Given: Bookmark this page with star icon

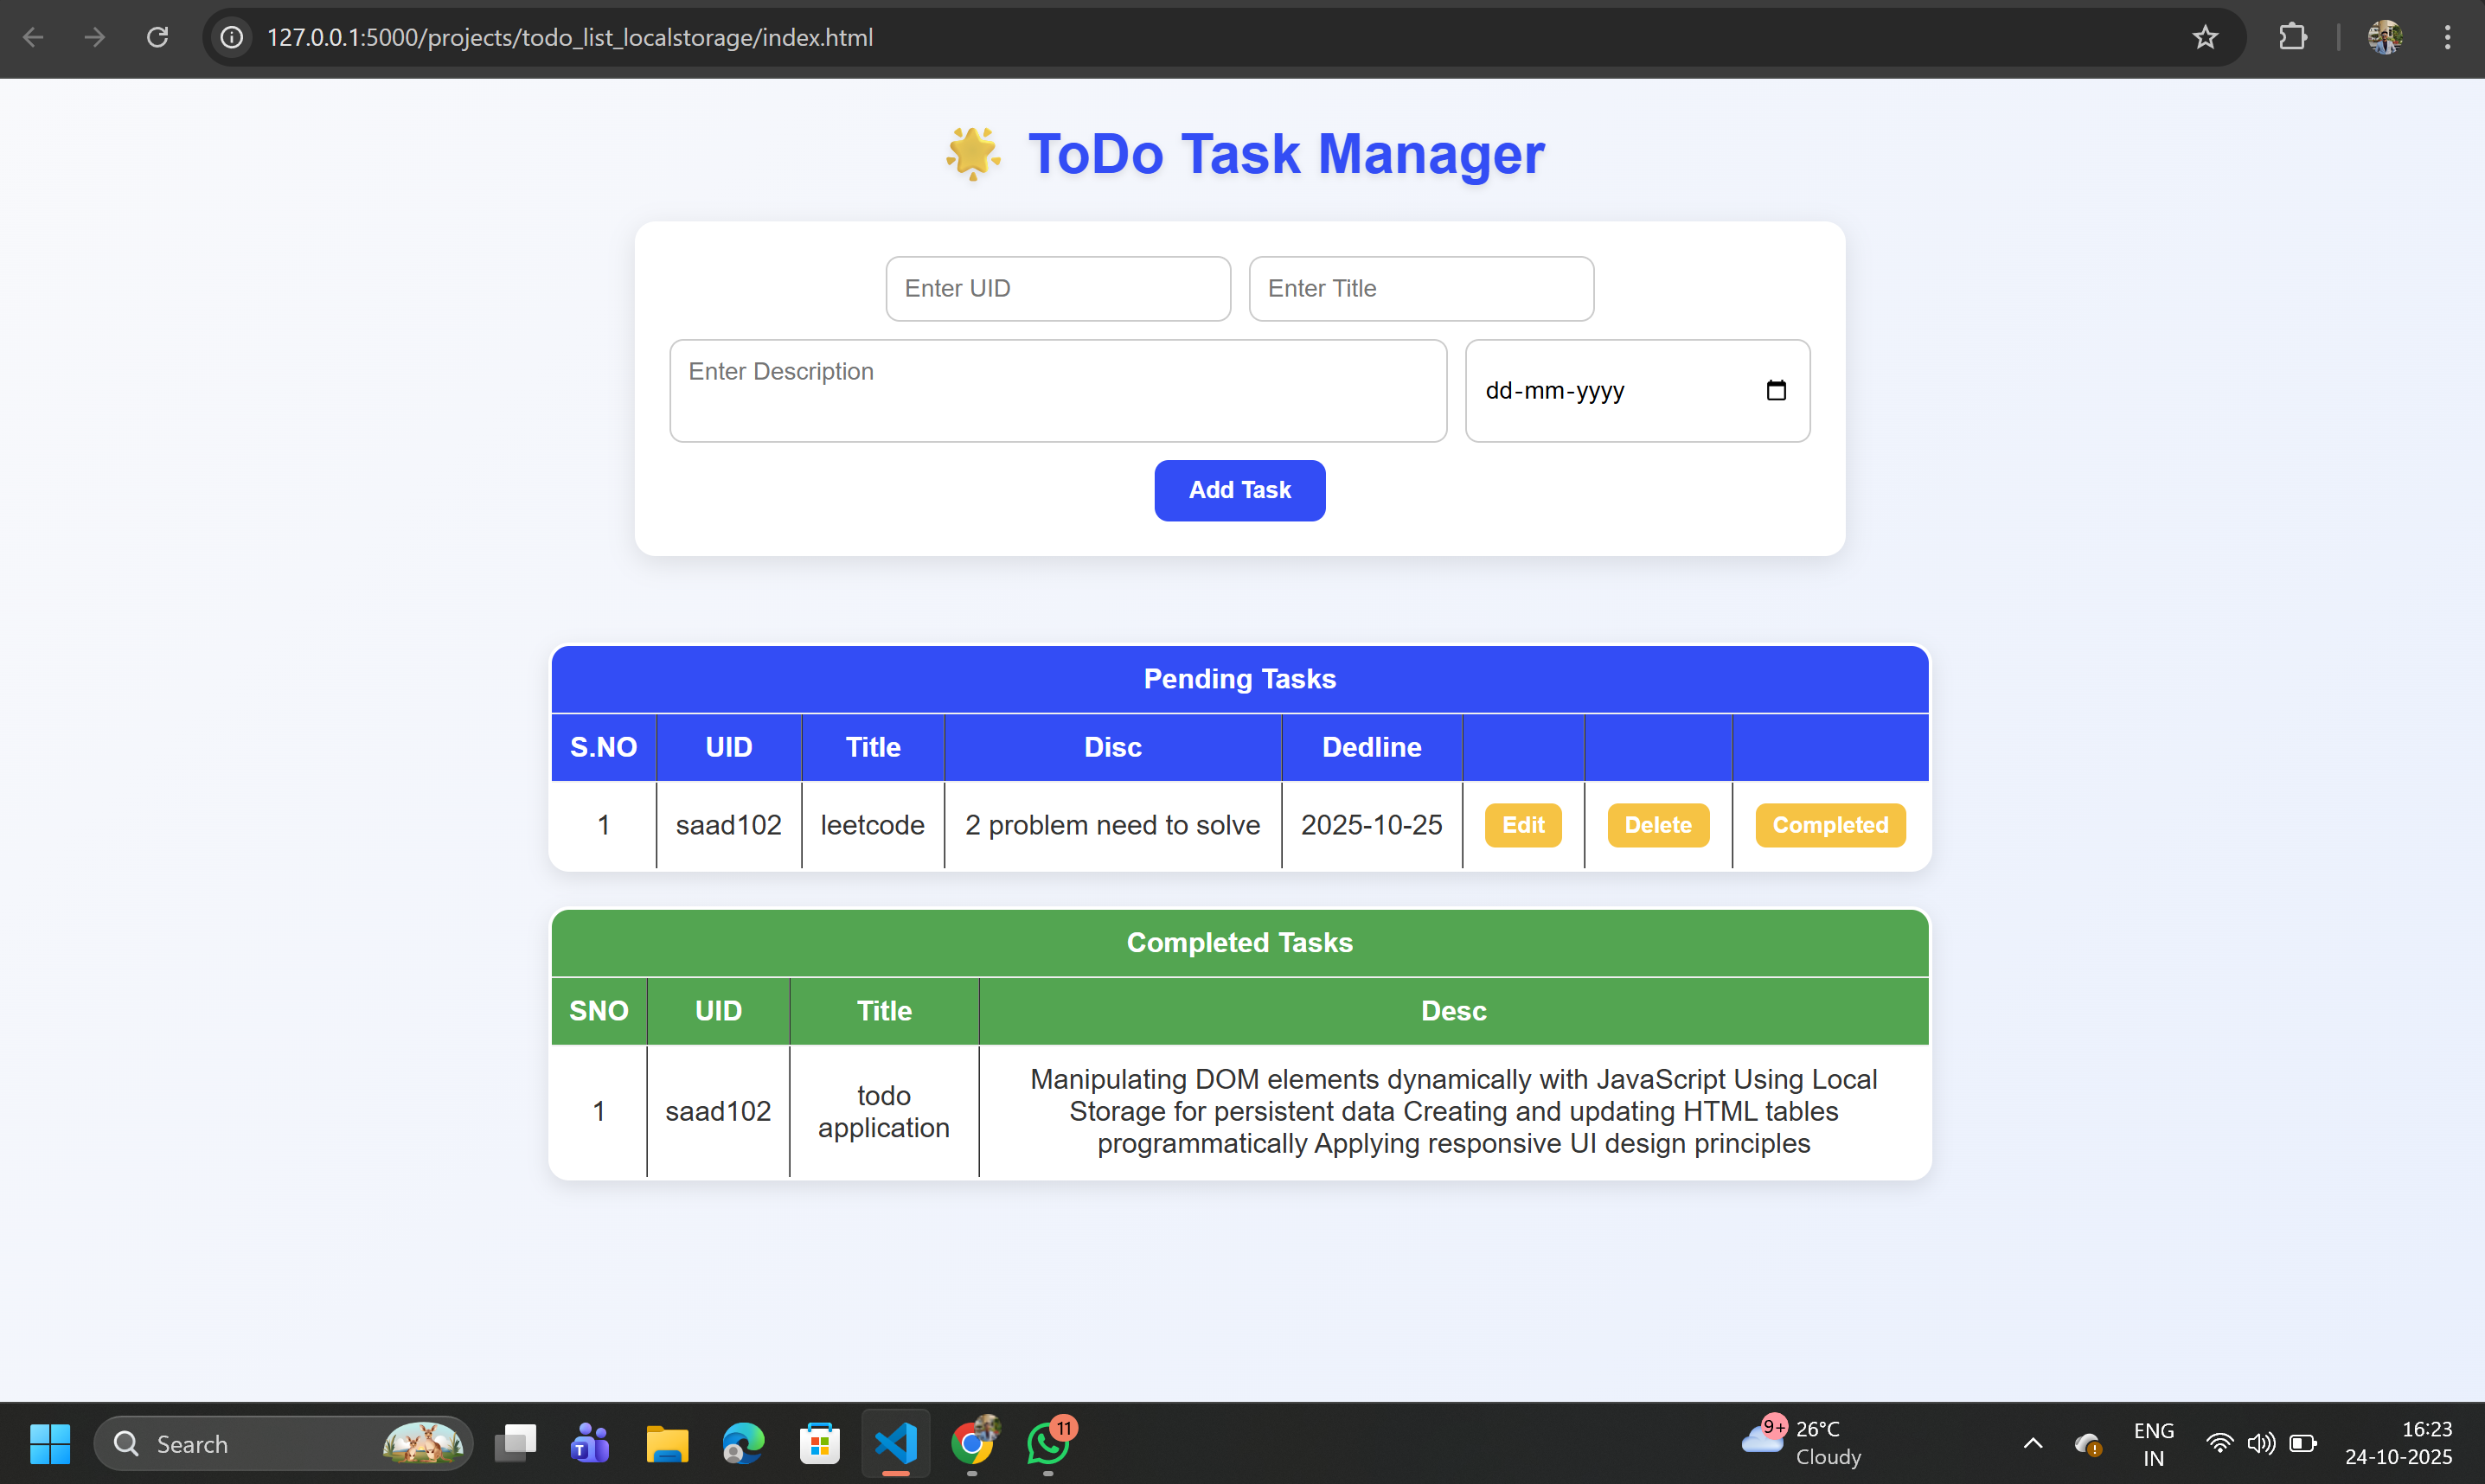Looking at the screenshot, I should 2204,38.
